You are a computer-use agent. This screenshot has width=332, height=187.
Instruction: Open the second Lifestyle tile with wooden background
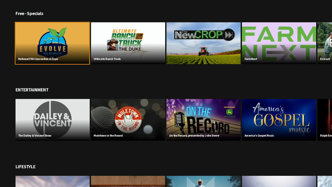pos(128,181)
